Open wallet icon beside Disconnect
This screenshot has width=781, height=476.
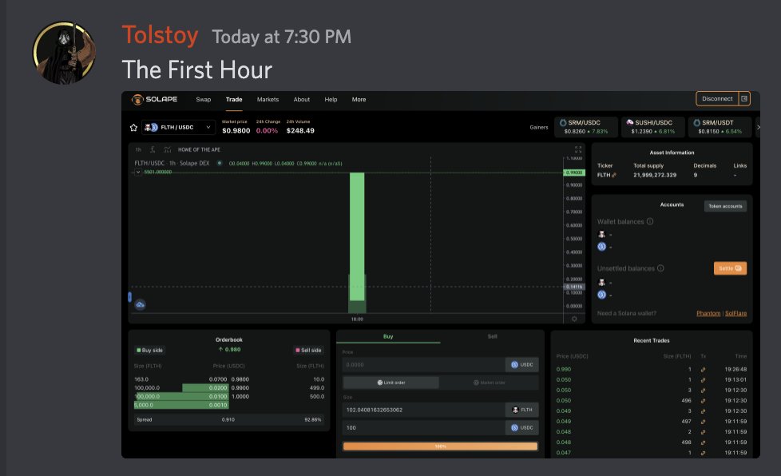point(744,98)
